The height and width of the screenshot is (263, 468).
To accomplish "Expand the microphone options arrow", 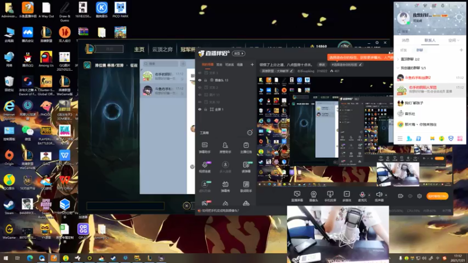I will [x=369, y=195].
